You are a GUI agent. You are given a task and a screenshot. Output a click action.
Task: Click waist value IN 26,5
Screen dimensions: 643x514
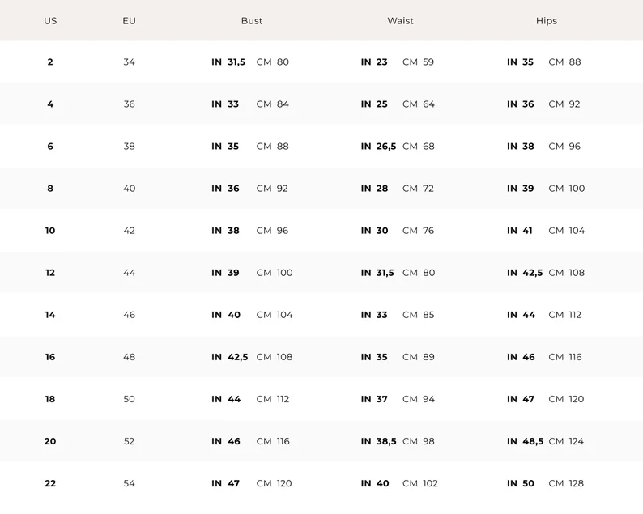point(379,147)
